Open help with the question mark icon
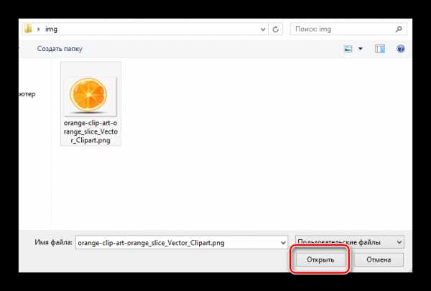 tap(401, 49)
